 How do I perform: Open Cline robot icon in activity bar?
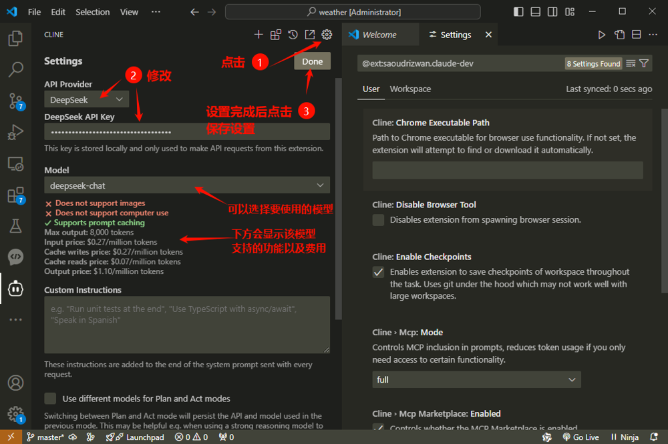pyautogui.click(x=15, y=289)
